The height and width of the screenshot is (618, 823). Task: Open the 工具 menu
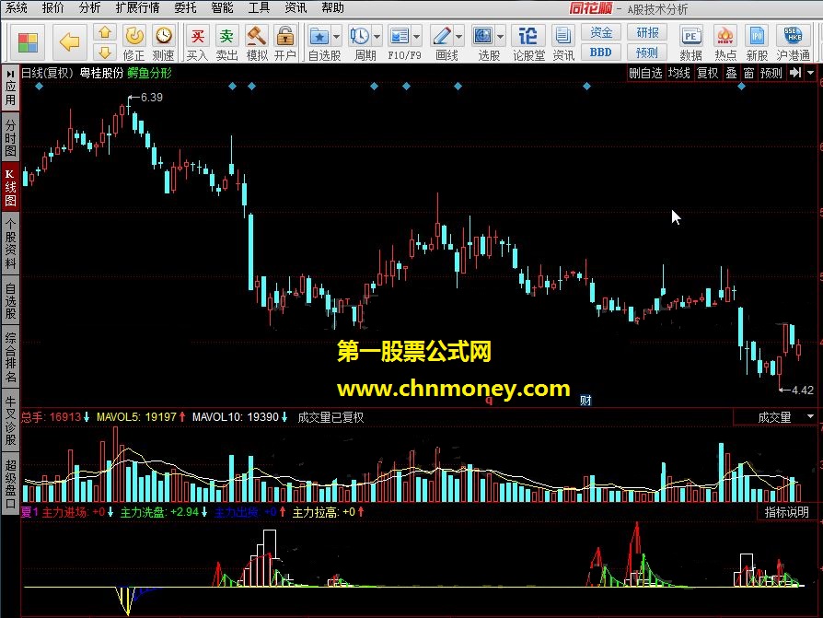click(259, 8)
